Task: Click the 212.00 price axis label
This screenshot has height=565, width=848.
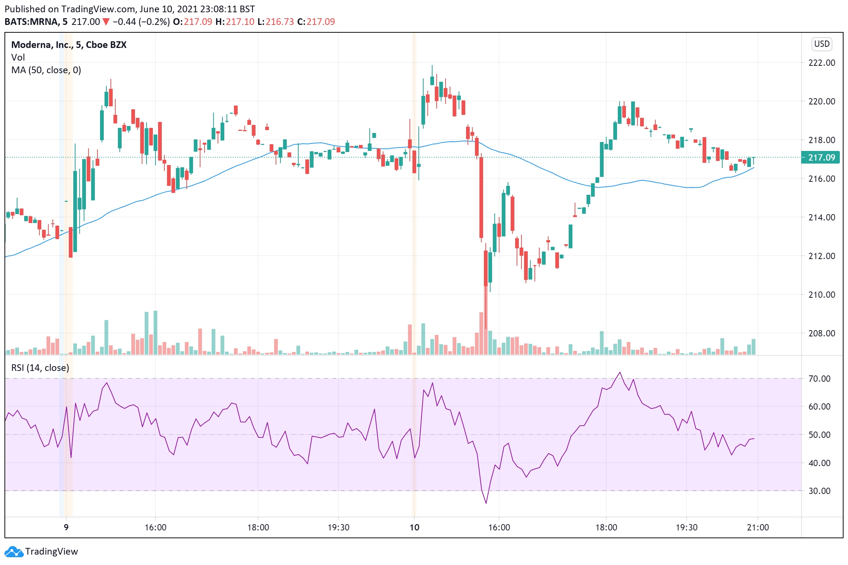Action: pyautogui.click(x=822, y=256)
